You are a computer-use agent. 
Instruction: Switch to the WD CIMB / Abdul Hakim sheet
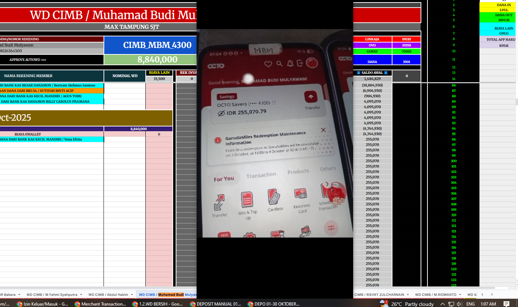tap(108, 294)
